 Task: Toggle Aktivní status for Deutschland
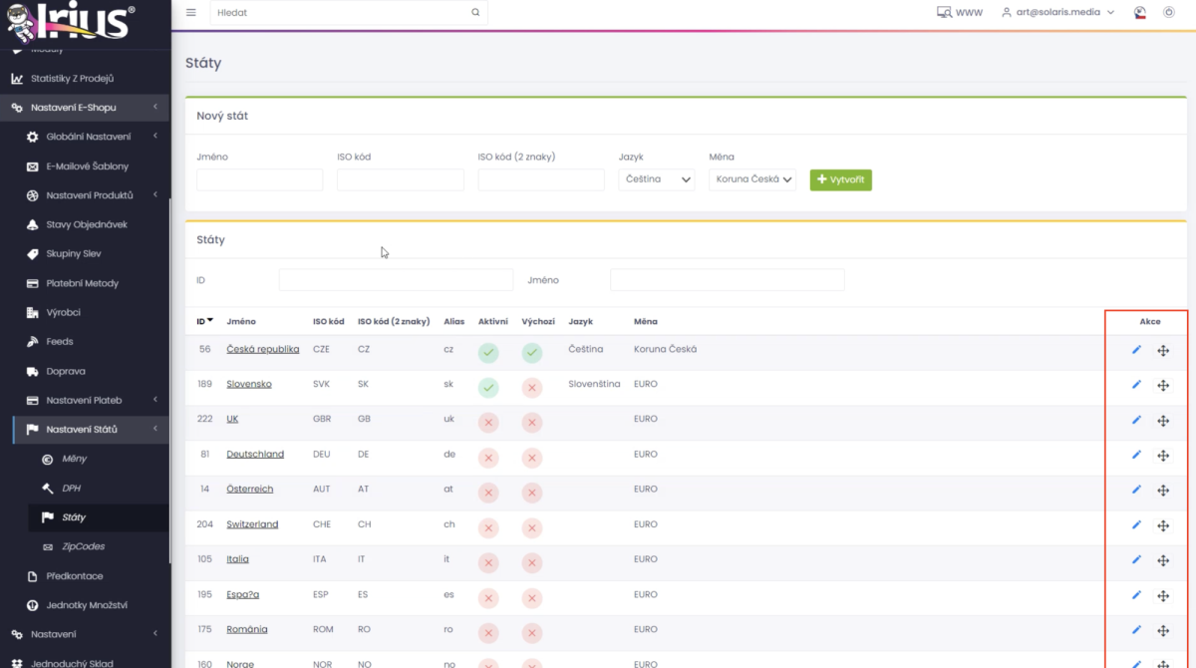pos(488,458)
